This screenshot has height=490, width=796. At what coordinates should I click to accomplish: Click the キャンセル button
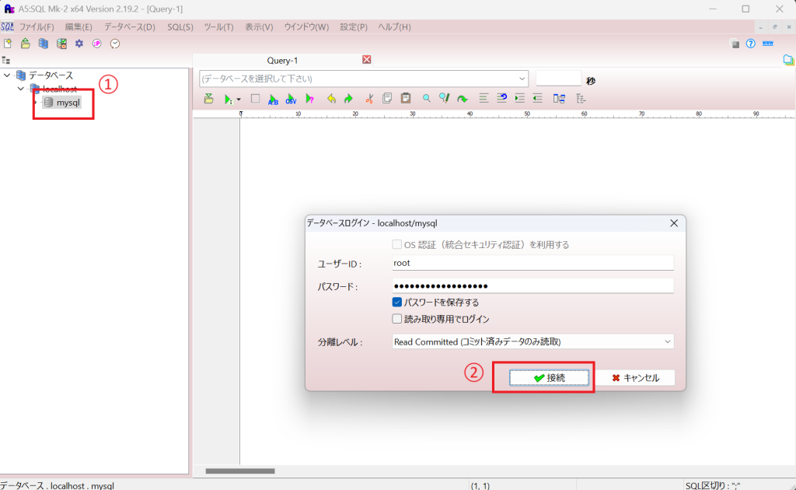coord(635,378)
